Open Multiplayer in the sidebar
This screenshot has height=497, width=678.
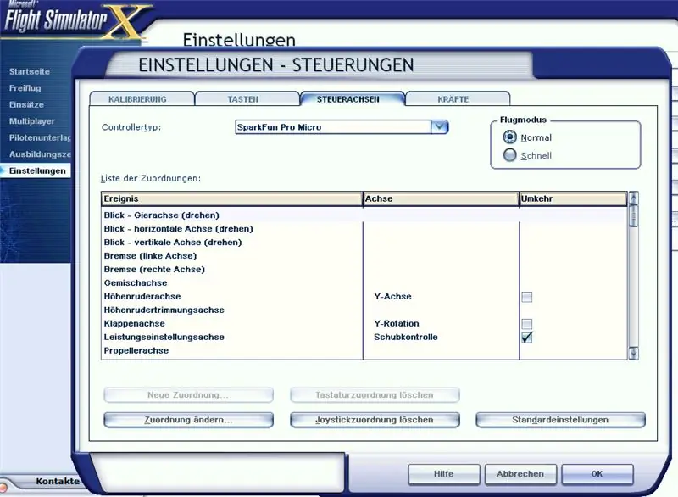[x=32, y=121]
